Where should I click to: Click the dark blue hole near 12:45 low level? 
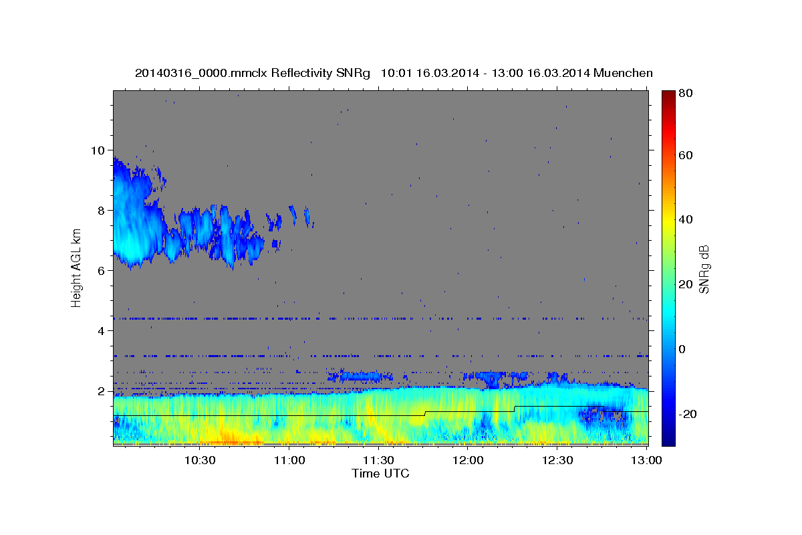point(605,417)
